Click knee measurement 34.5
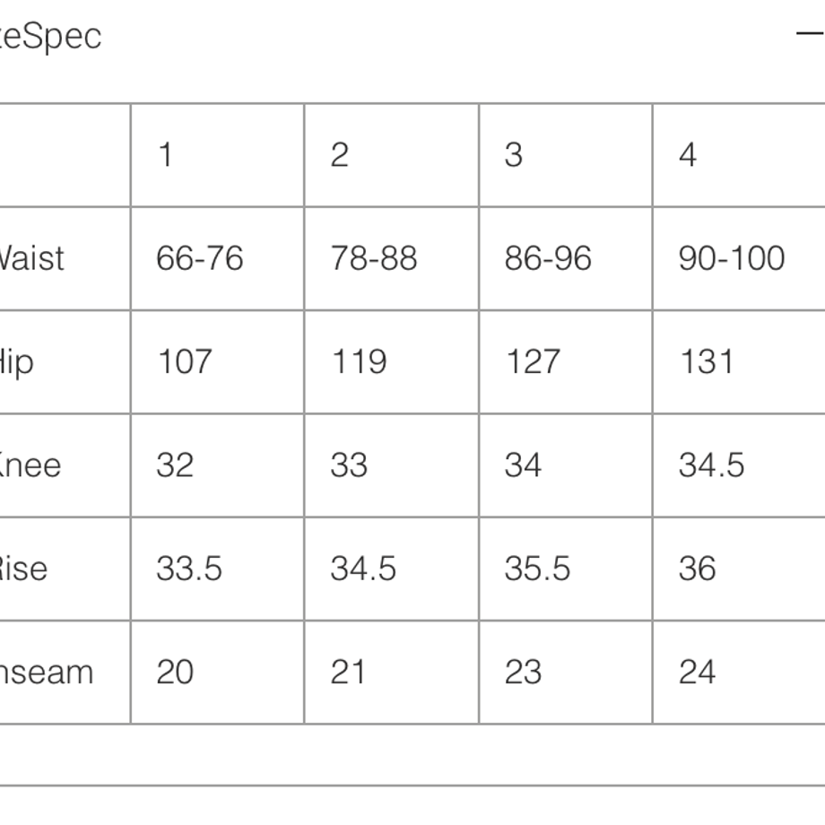Screen dimensions: 825x825 [711, 465]
